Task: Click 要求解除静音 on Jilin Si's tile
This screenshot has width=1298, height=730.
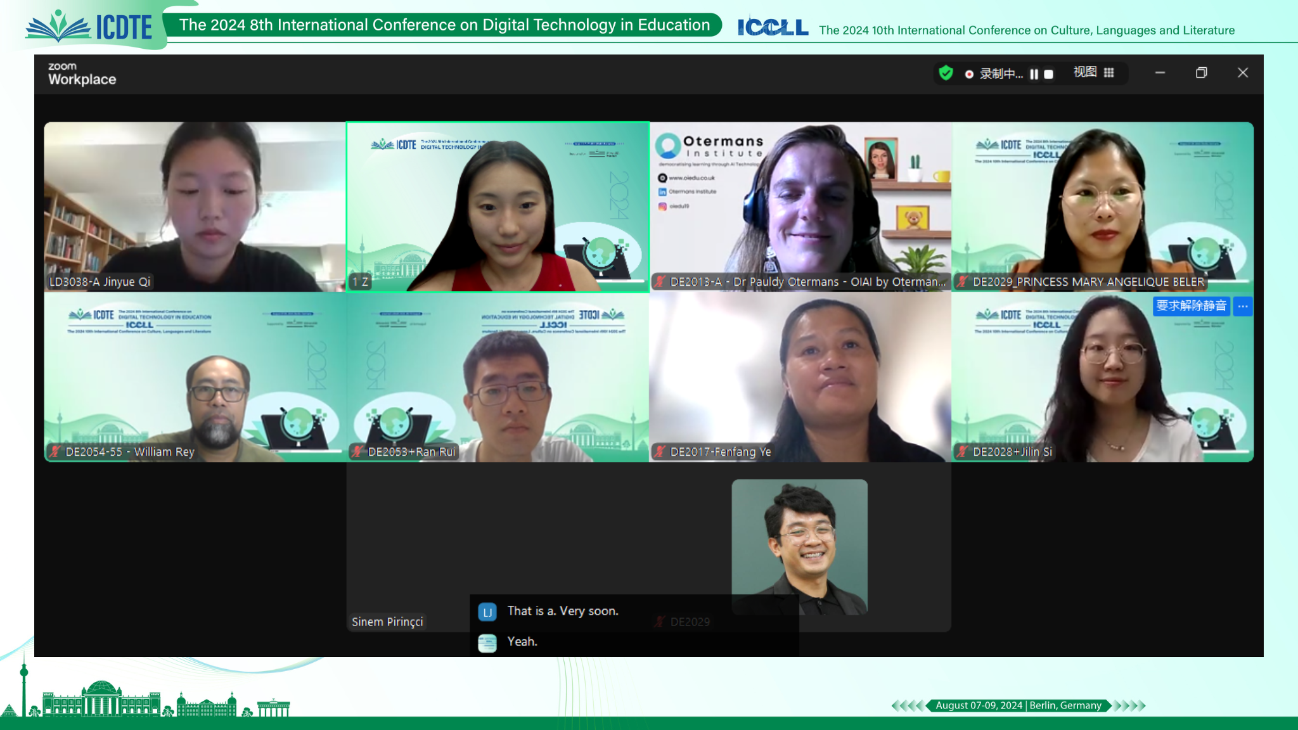Action: coord(1191,306)
